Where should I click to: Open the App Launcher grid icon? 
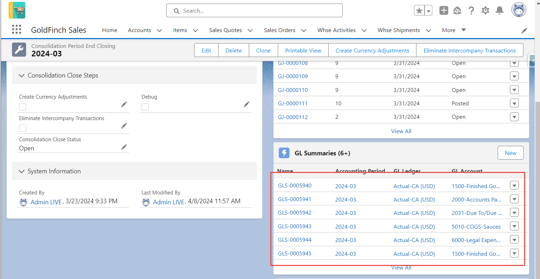[17, 29]
